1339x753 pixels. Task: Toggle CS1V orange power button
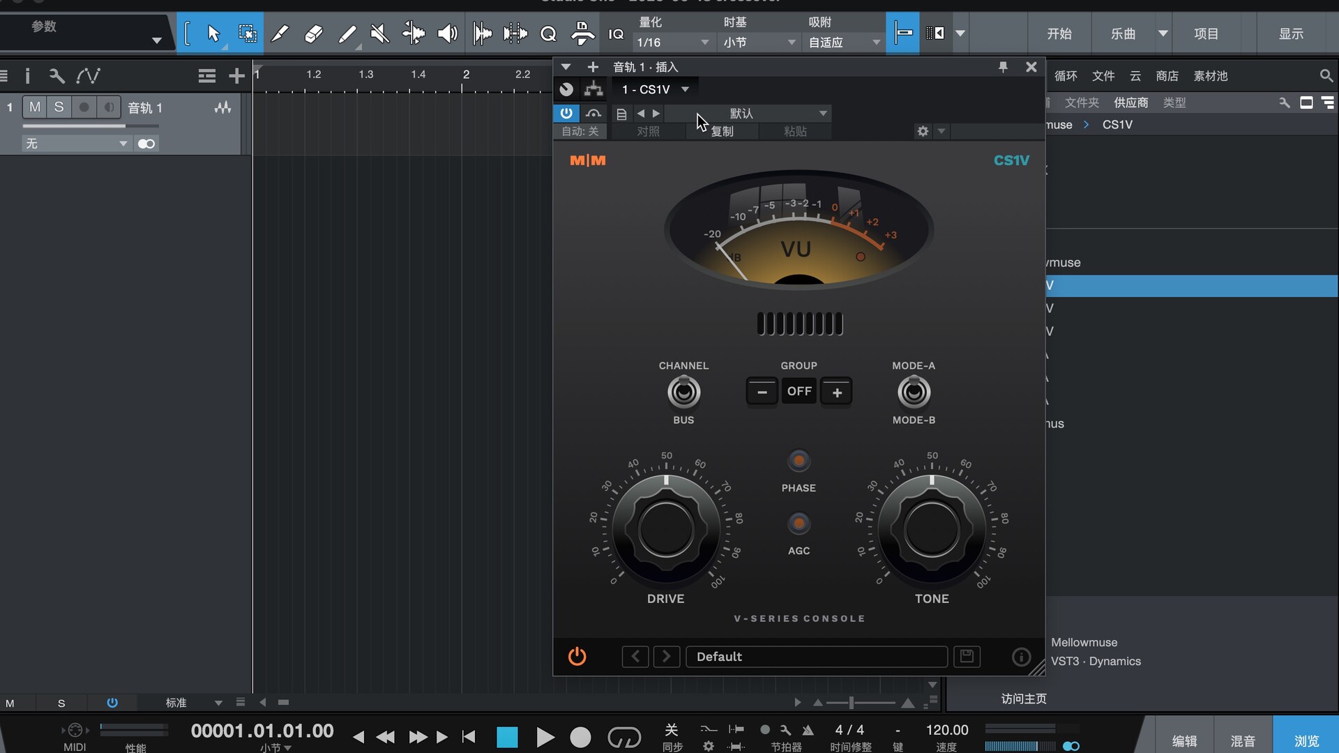tap(577, 656)
